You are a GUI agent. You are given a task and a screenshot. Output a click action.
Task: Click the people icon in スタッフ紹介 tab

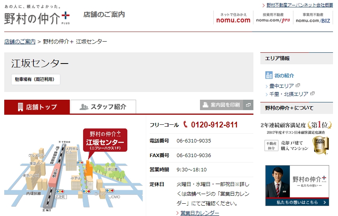tap(84, 107)
